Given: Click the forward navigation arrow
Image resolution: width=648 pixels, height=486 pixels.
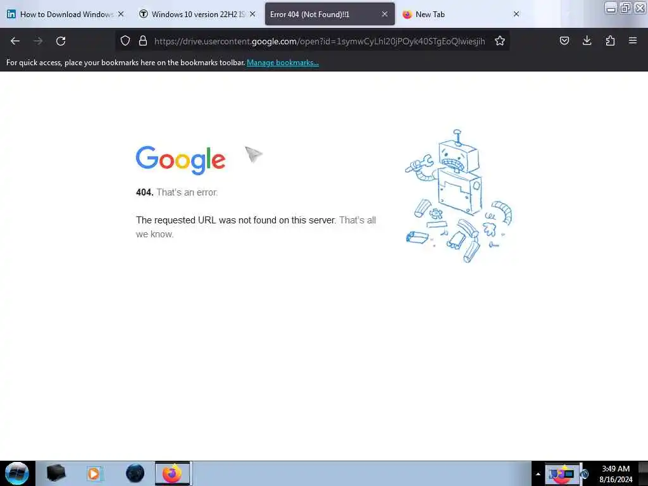Looking at the screenshot, I should (38, 41).
